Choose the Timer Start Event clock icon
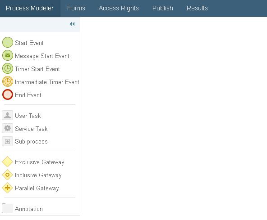 [8, 68]
